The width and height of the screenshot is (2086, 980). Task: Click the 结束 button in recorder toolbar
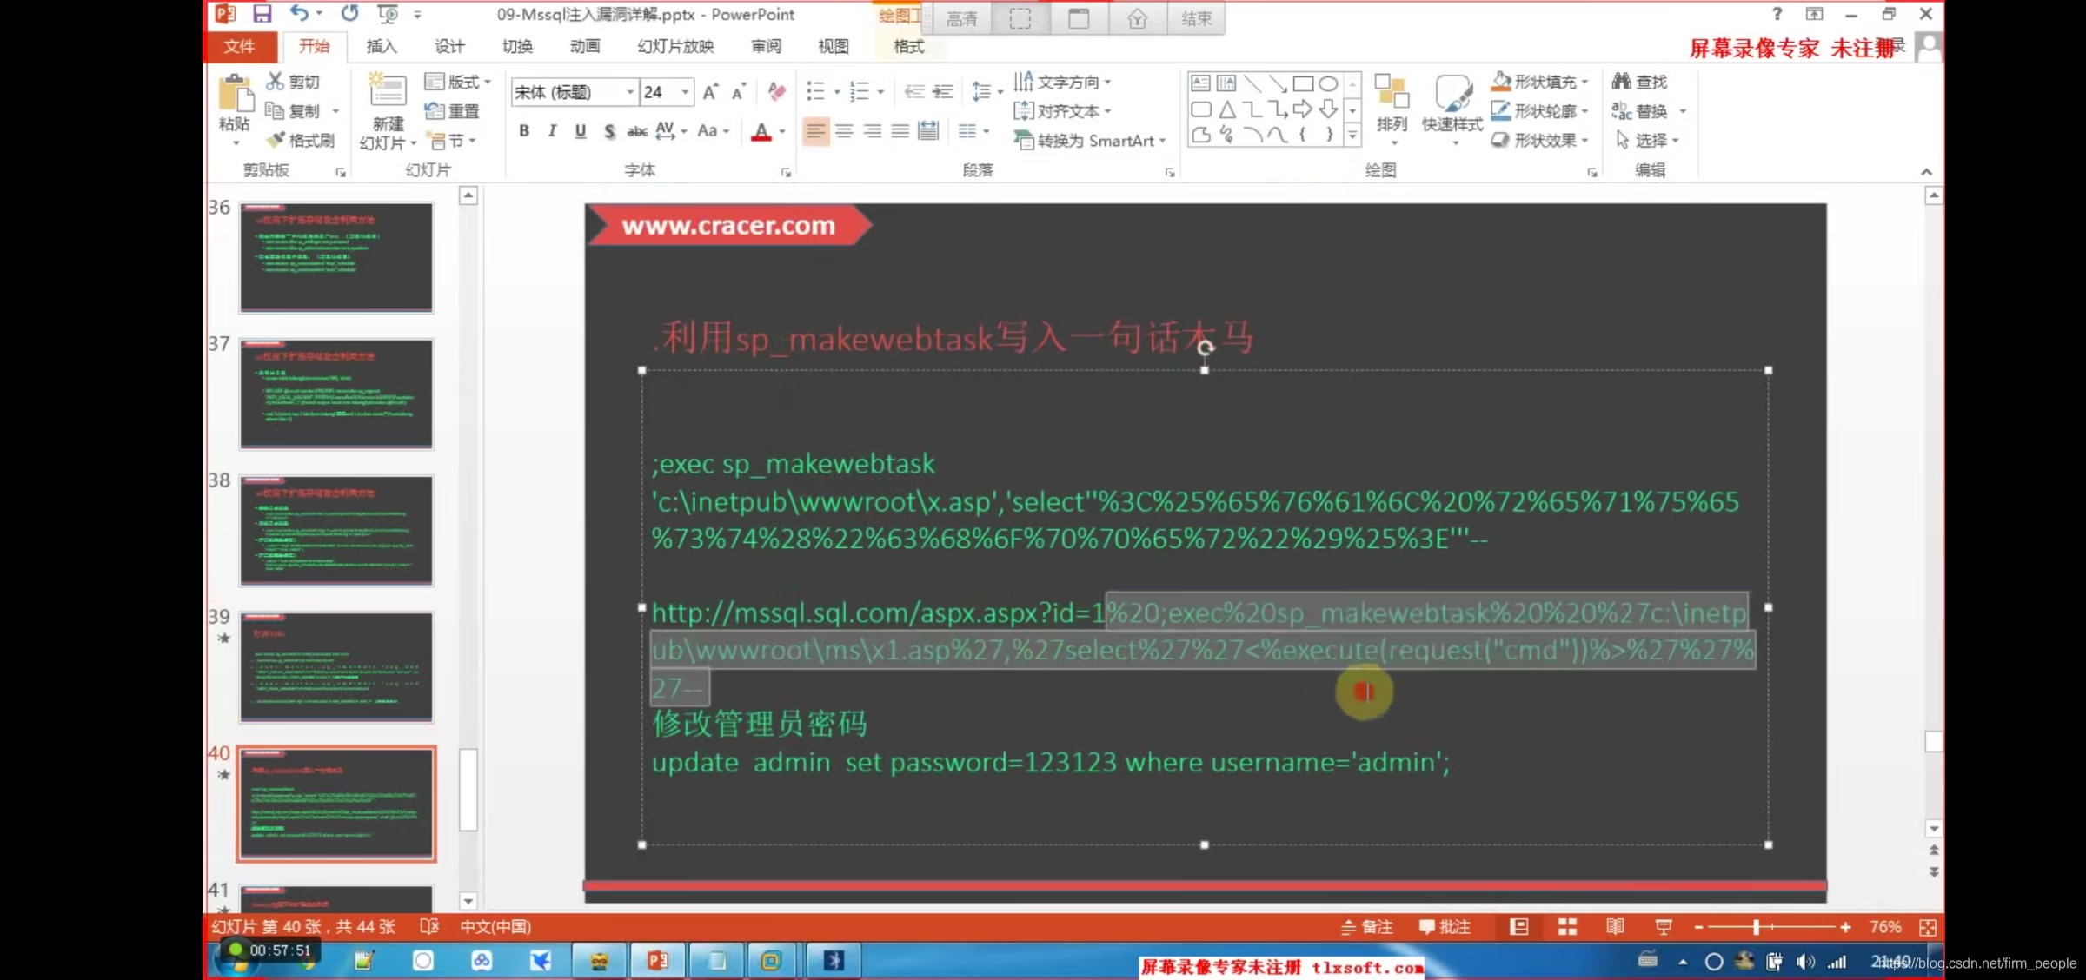tap(1197, 18)
